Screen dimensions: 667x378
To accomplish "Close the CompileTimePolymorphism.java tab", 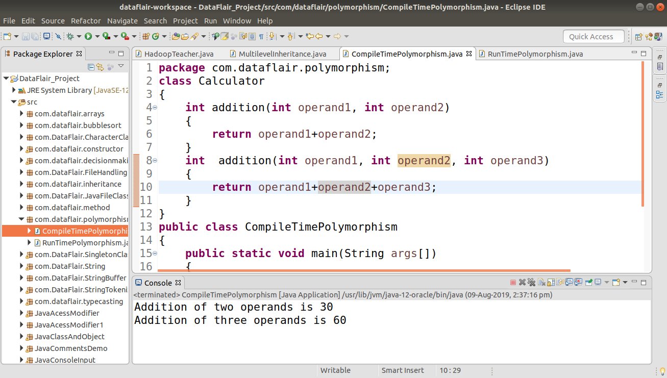I will click(x=469, y=54).
